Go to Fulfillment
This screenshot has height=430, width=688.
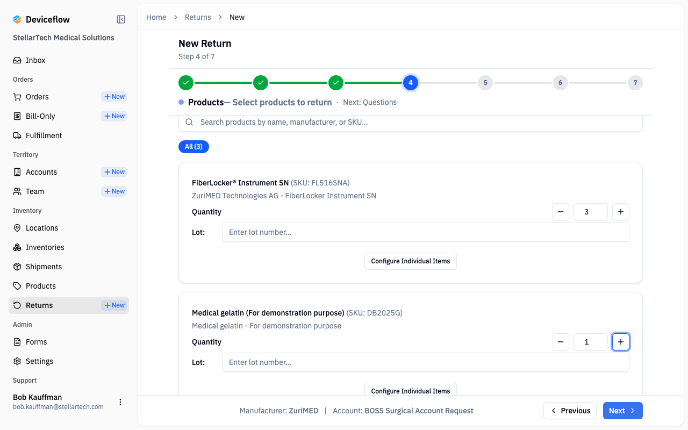(x=69, y=135)
